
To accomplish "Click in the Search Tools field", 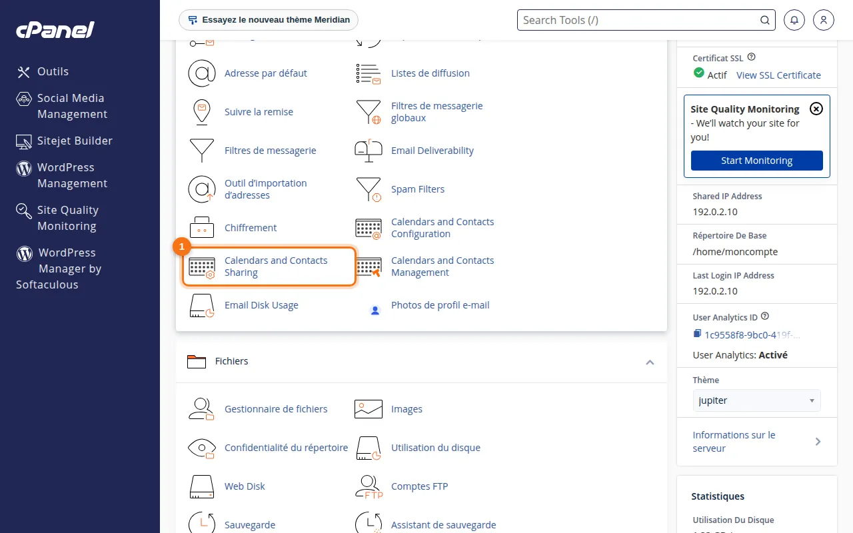I will [646, 20].
